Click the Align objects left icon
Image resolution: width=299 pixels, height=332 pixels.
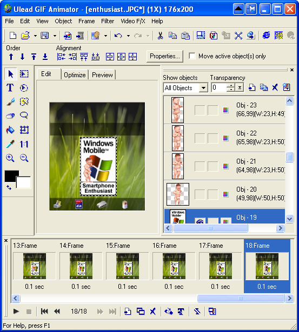click(x=61, y=57)
